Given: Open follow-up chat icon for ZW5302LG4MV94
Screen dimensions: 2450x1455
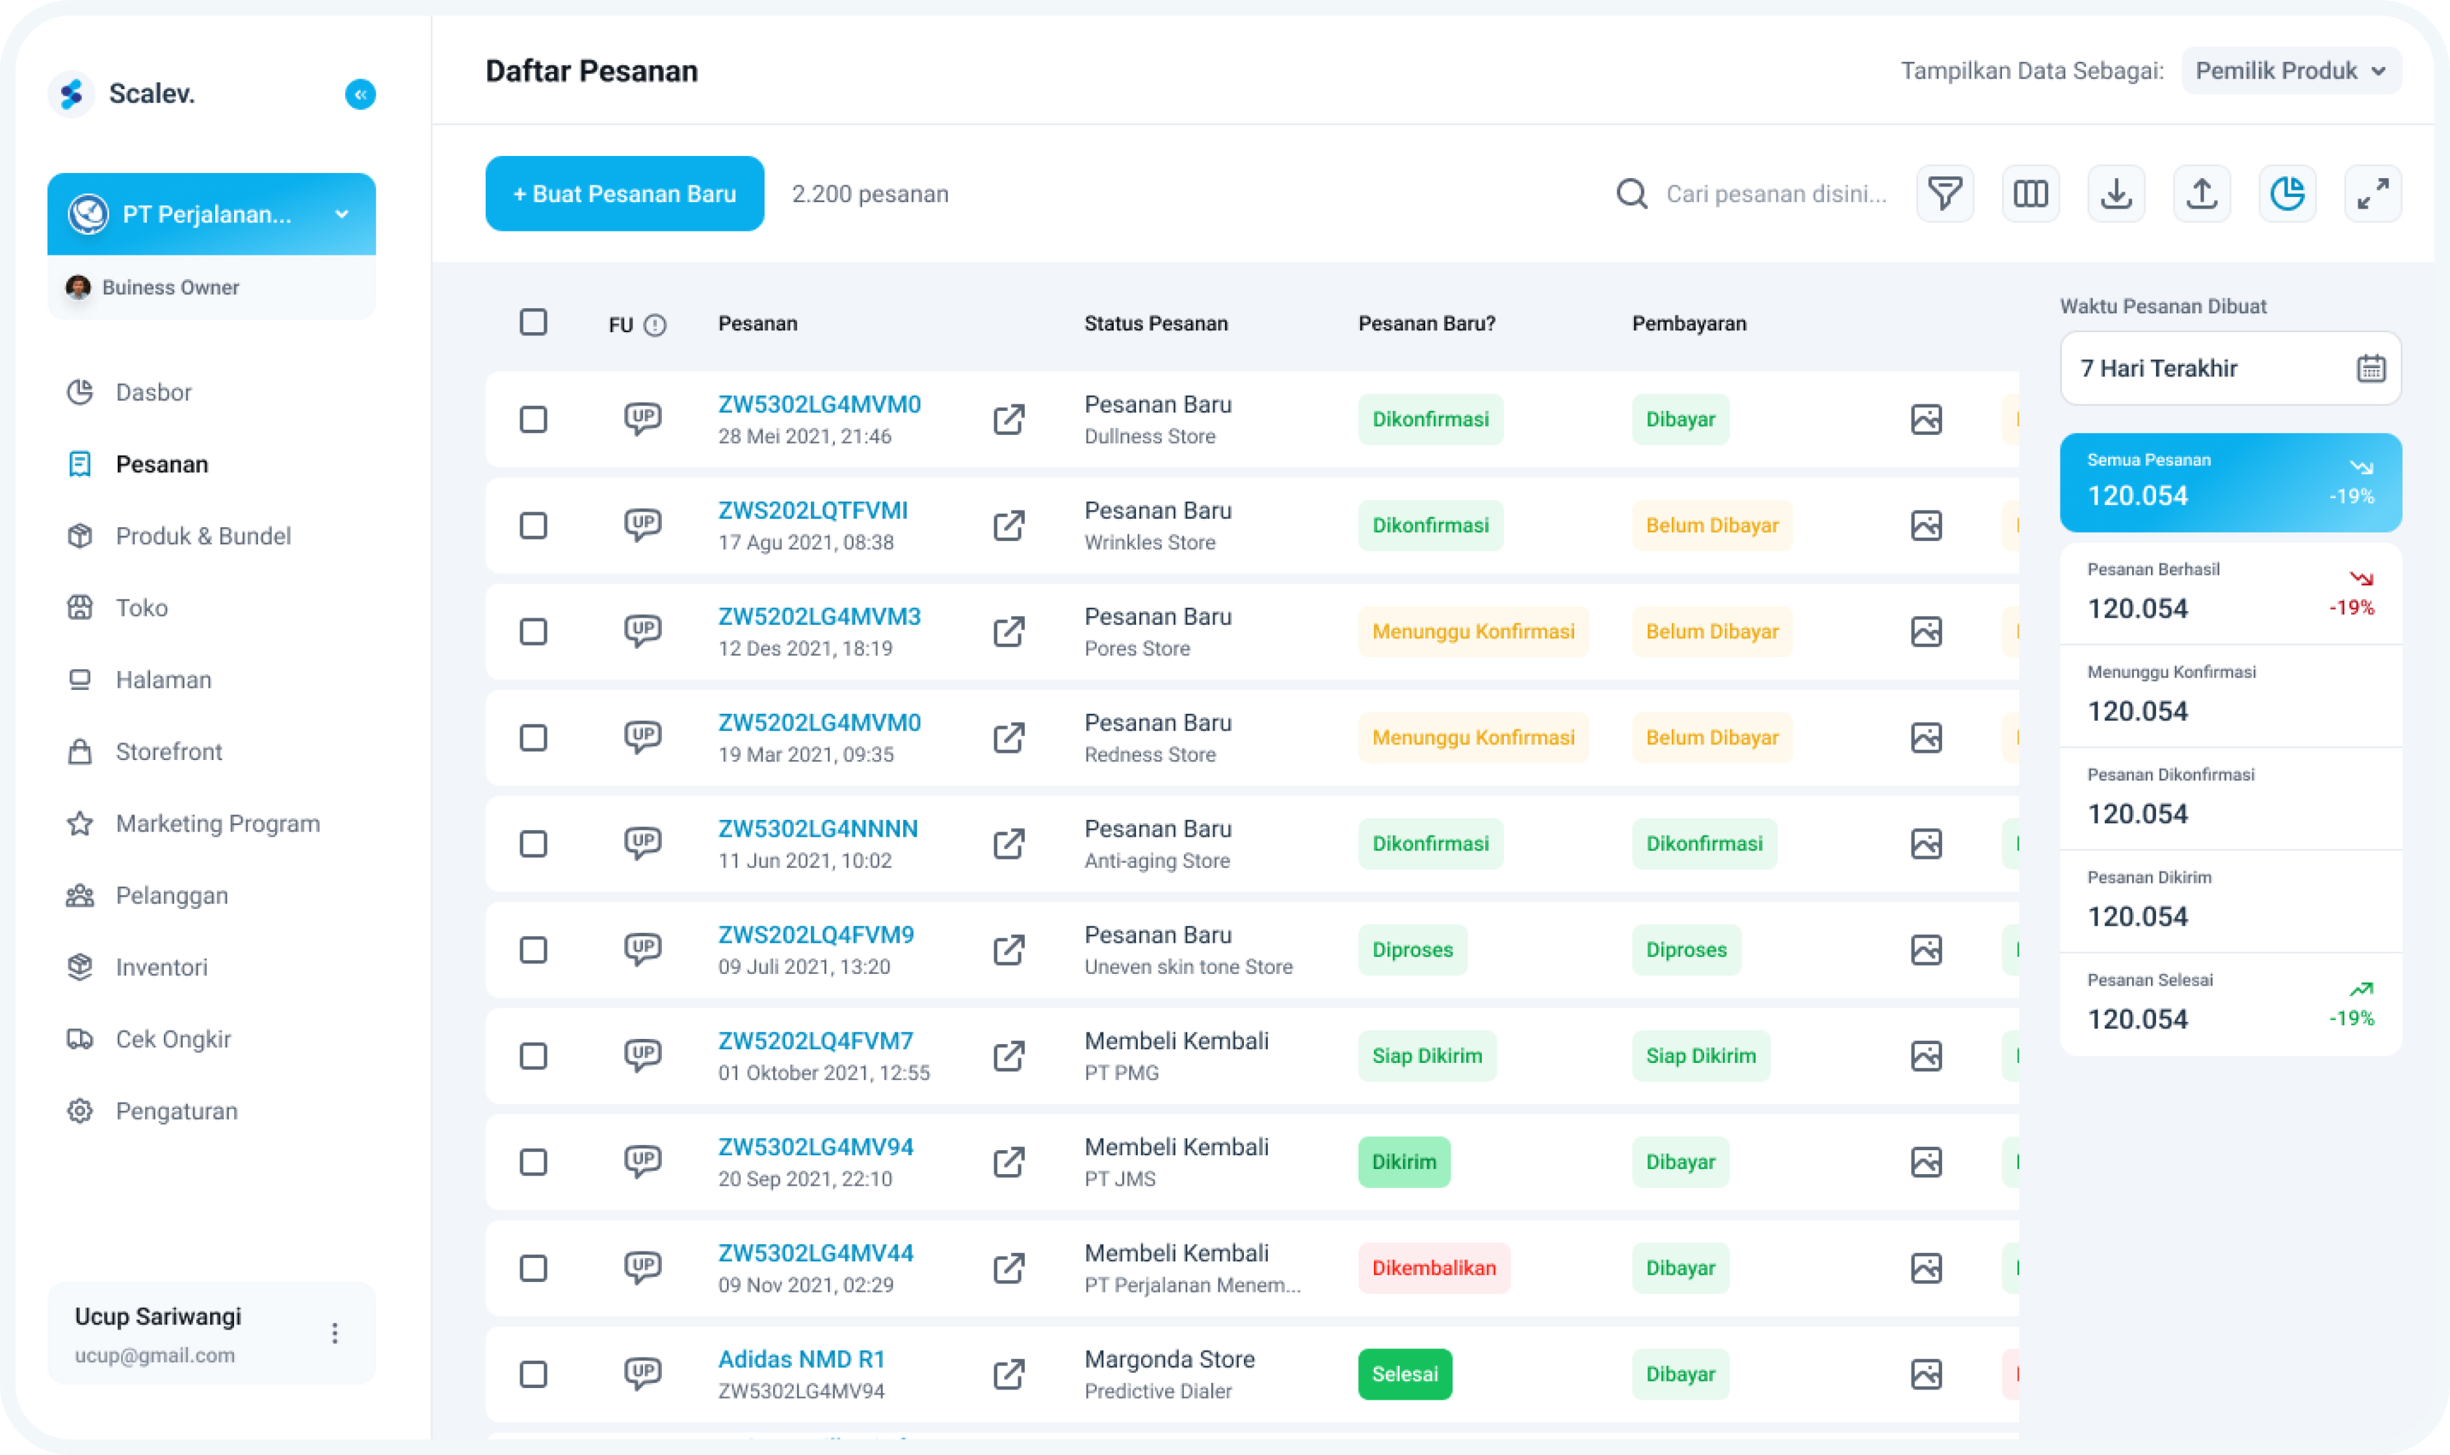Looking at the screenshot, I should 643,1161.
